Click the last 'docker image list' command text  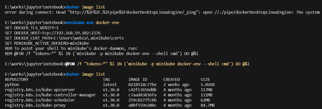(85, 74)
